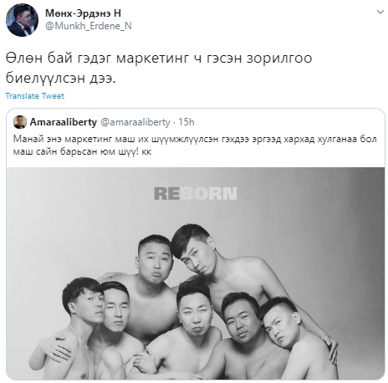Click the word "маркетинг" in the main tweet
Screen dimensions: 388x383
pos(152,59)
